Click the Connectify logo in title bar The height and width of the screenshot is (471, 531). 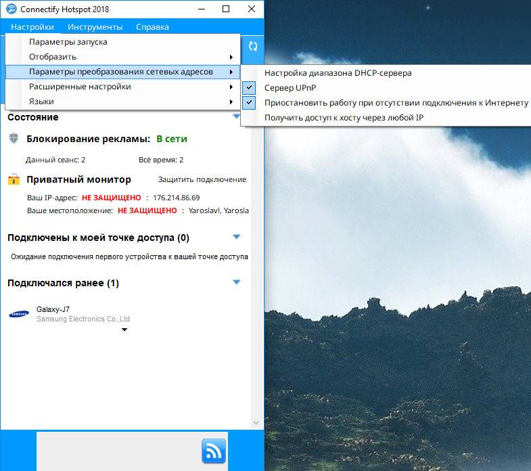pyautogui.click(x=11, y=9)
